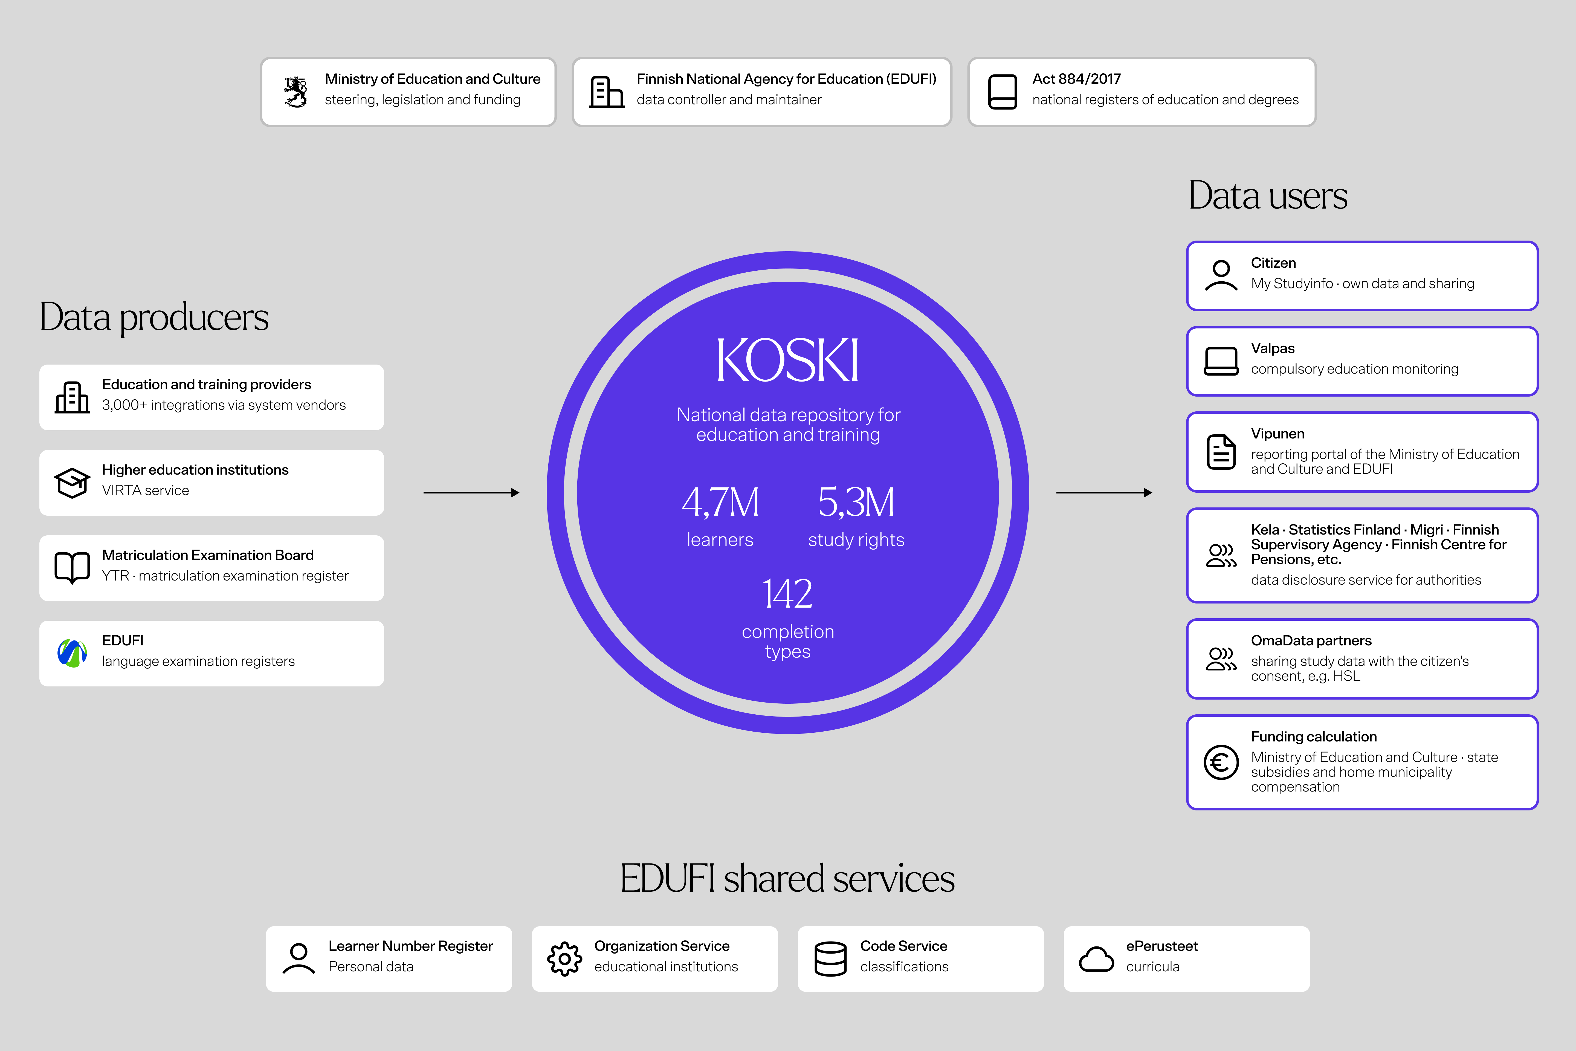Click the cloud icon for ePerusteet

(1096, 958)
